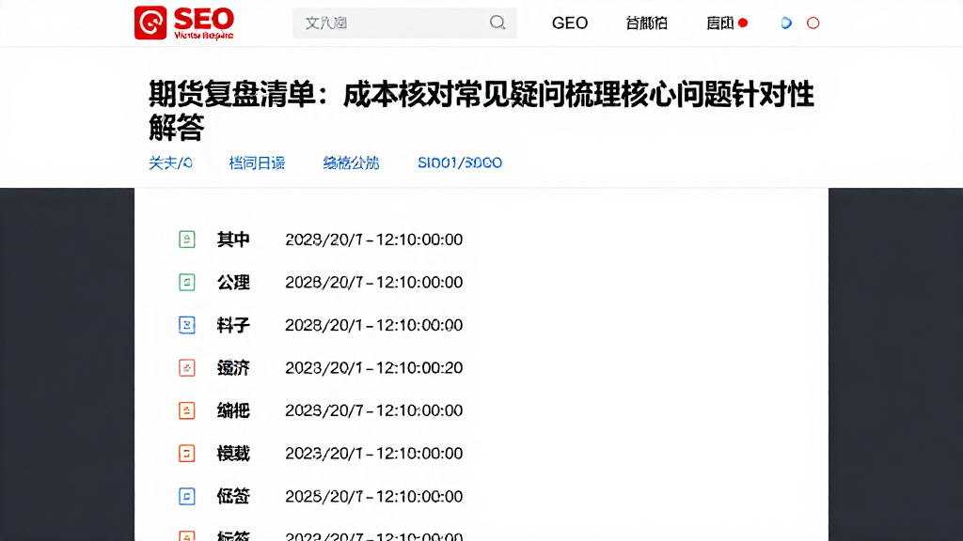
Task: Click the green file icon beside 其中
Action: tap(187, 240)
